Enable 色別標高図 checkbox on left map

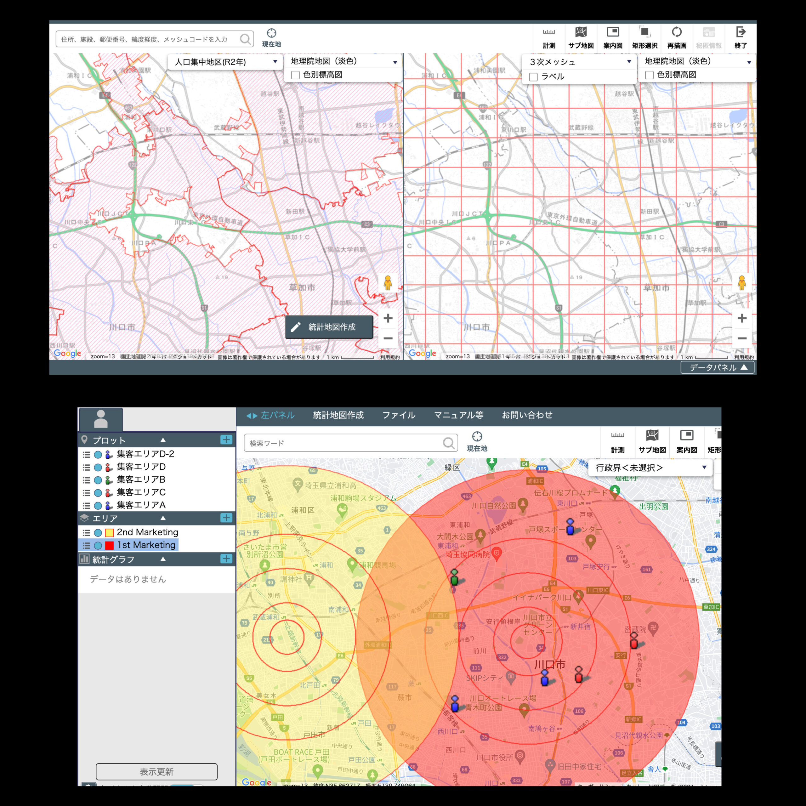(295, 75)
